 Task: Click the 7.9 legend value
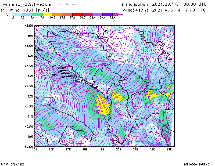tap(42, 17)
